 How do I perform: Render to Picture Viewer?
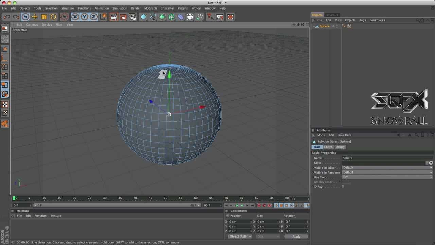pos(123,17)
